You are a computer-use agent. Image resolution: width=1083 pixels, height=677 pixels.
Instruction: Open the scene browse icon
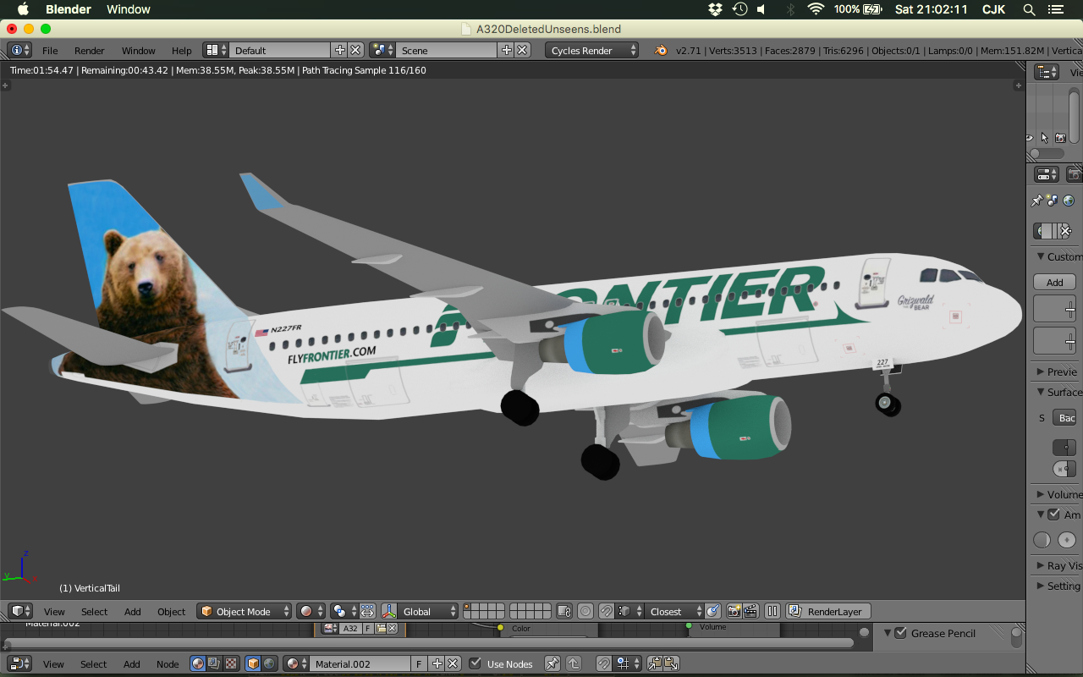(x=382, y=51)
